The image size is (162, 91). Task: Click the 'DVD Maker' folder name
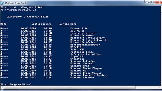pos(77,31)
